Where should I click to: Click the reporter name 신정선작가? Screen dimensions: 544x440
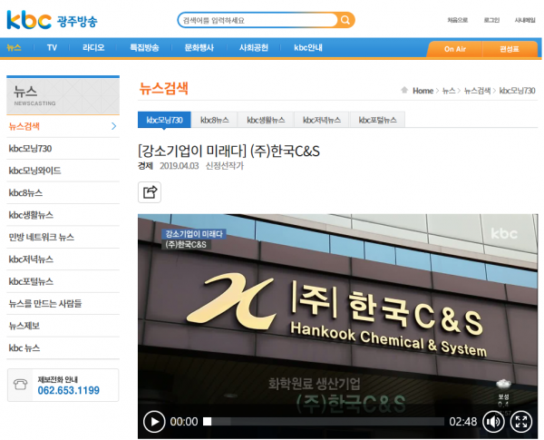[x=225, y=166]
